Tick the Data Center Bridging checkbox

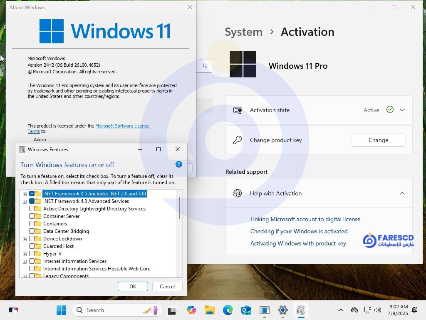pos(32,231)
